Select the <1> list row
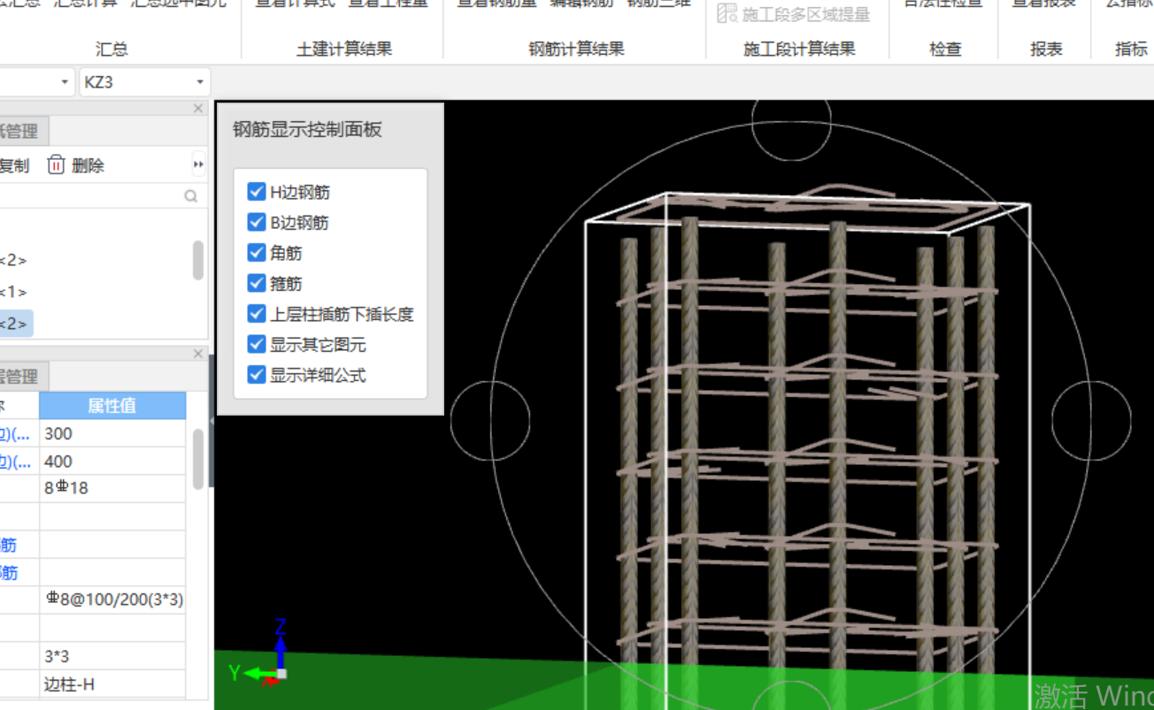Image resolution: width=1154 pixels, height=710 pixels. click(x=14, y=292)
